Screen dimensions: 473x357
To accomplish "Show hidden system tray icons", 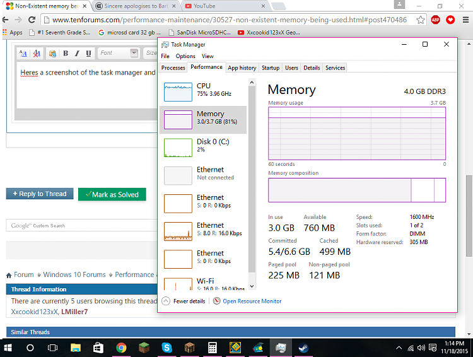I will [399, 348].
